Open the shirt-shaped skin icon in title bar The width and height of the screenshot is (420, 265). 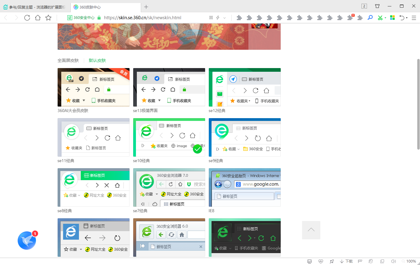377,6
